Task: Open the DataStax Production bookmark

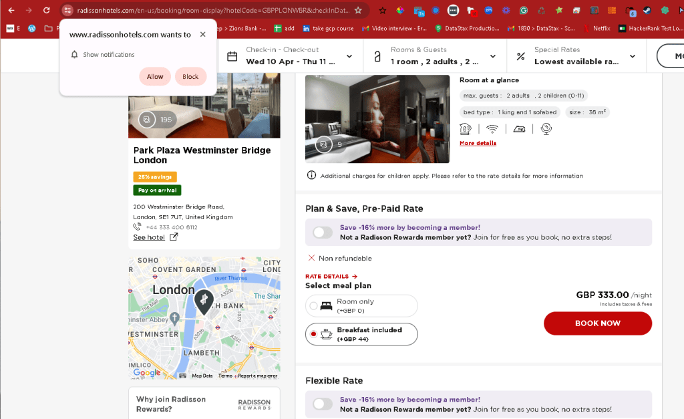Action: click(x=467, y=28)
